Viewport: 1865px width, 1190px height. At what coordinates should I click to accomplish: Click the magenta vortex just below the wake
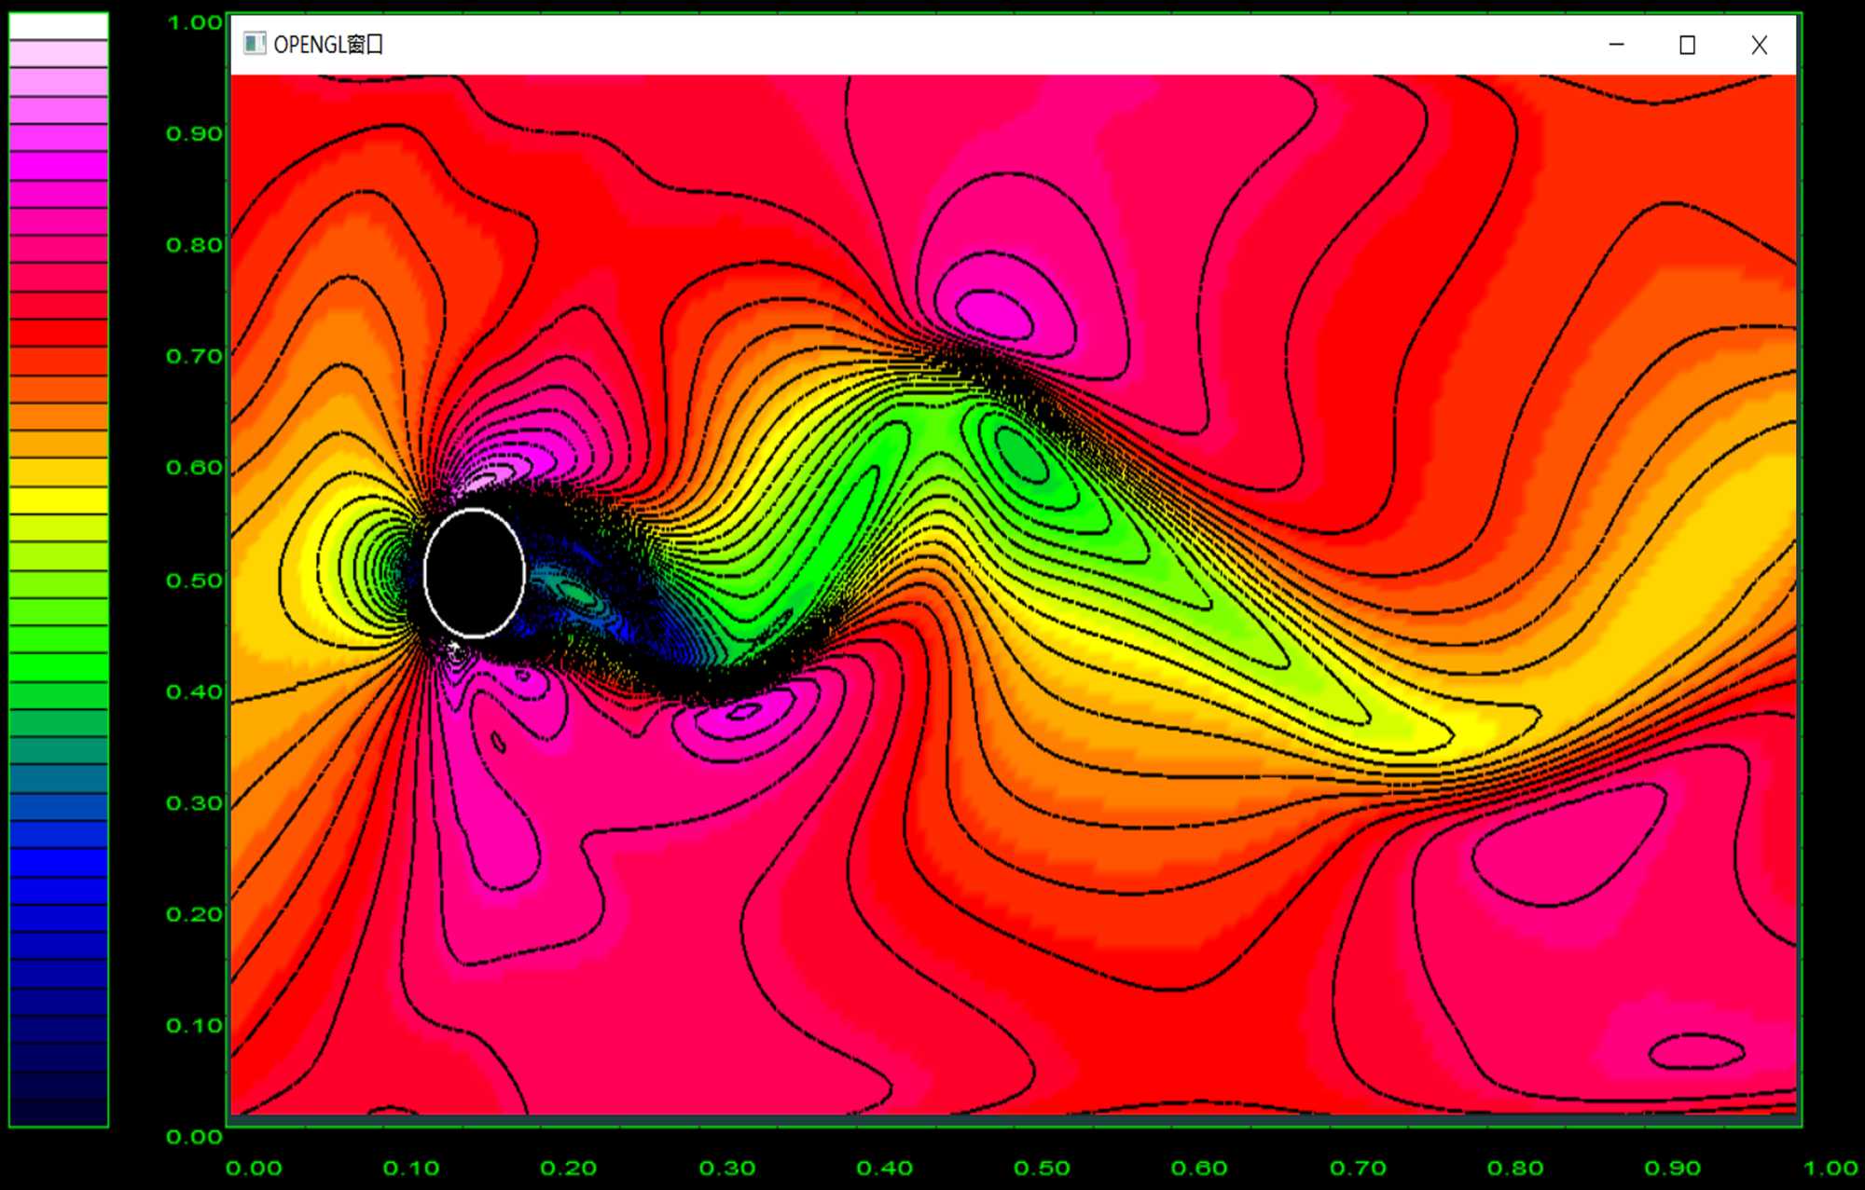(x=743, y=713)
